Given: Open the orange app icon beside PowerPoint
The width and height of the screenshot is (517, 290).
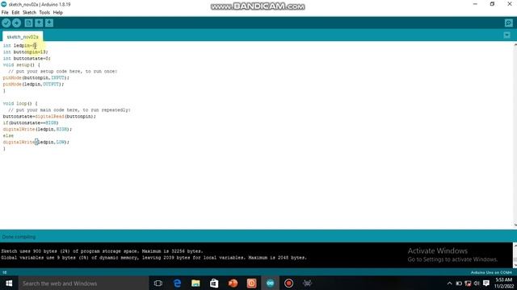Looking at the screenshot, I should pyautogui.click(x=251, y=283).
